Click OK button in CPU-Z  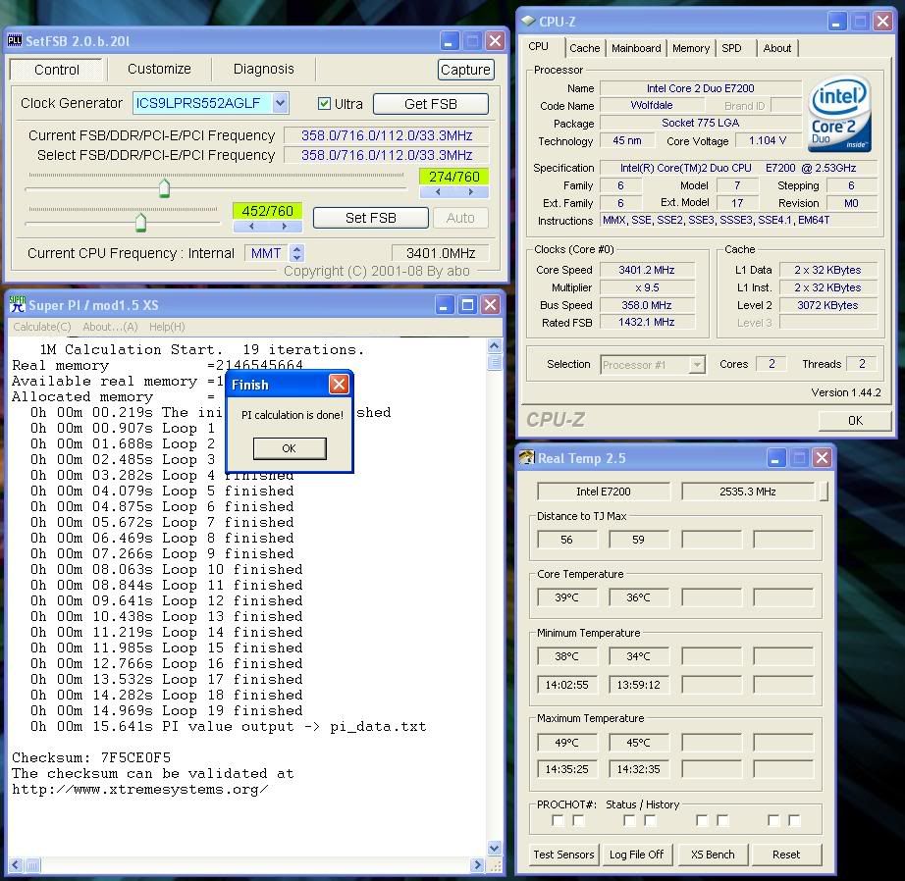pyautogui.click(x=855, y=421)
